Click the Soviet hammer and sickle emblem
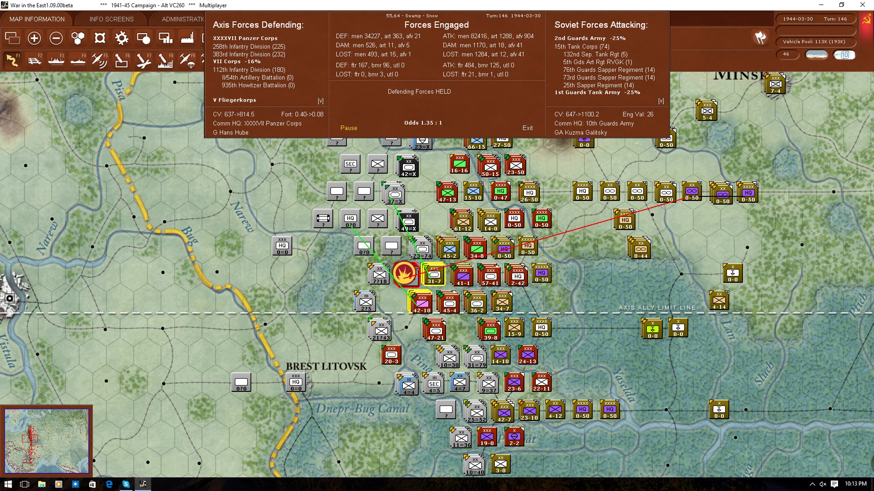This screenshot has width=874, height=491. [x=866, y=20]
